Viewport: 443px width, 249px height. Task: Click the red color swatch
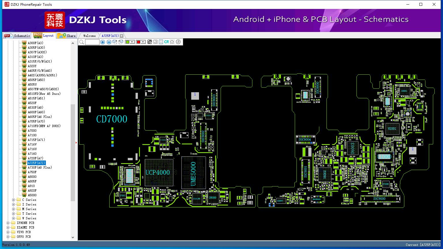[x=138, y=42]
